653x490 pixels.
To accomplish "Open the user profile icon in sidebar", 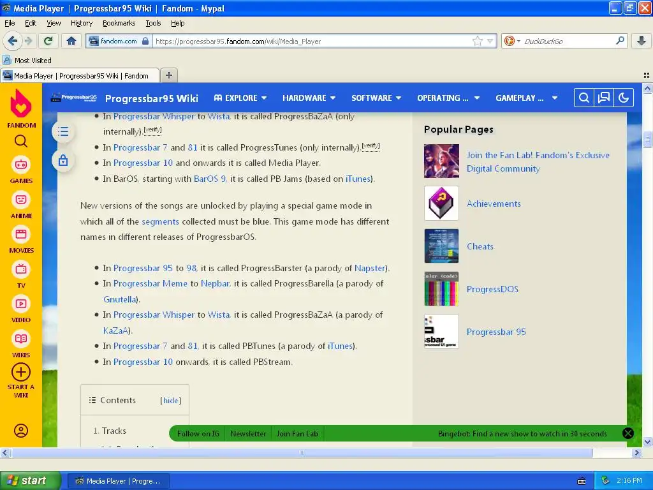I will point(21,431).
